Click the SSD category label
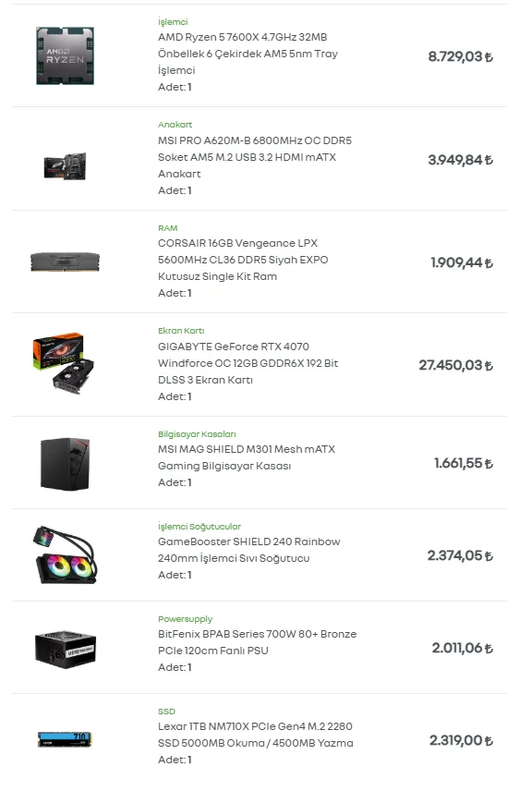507x791 pixels. [x=167, y=712]
